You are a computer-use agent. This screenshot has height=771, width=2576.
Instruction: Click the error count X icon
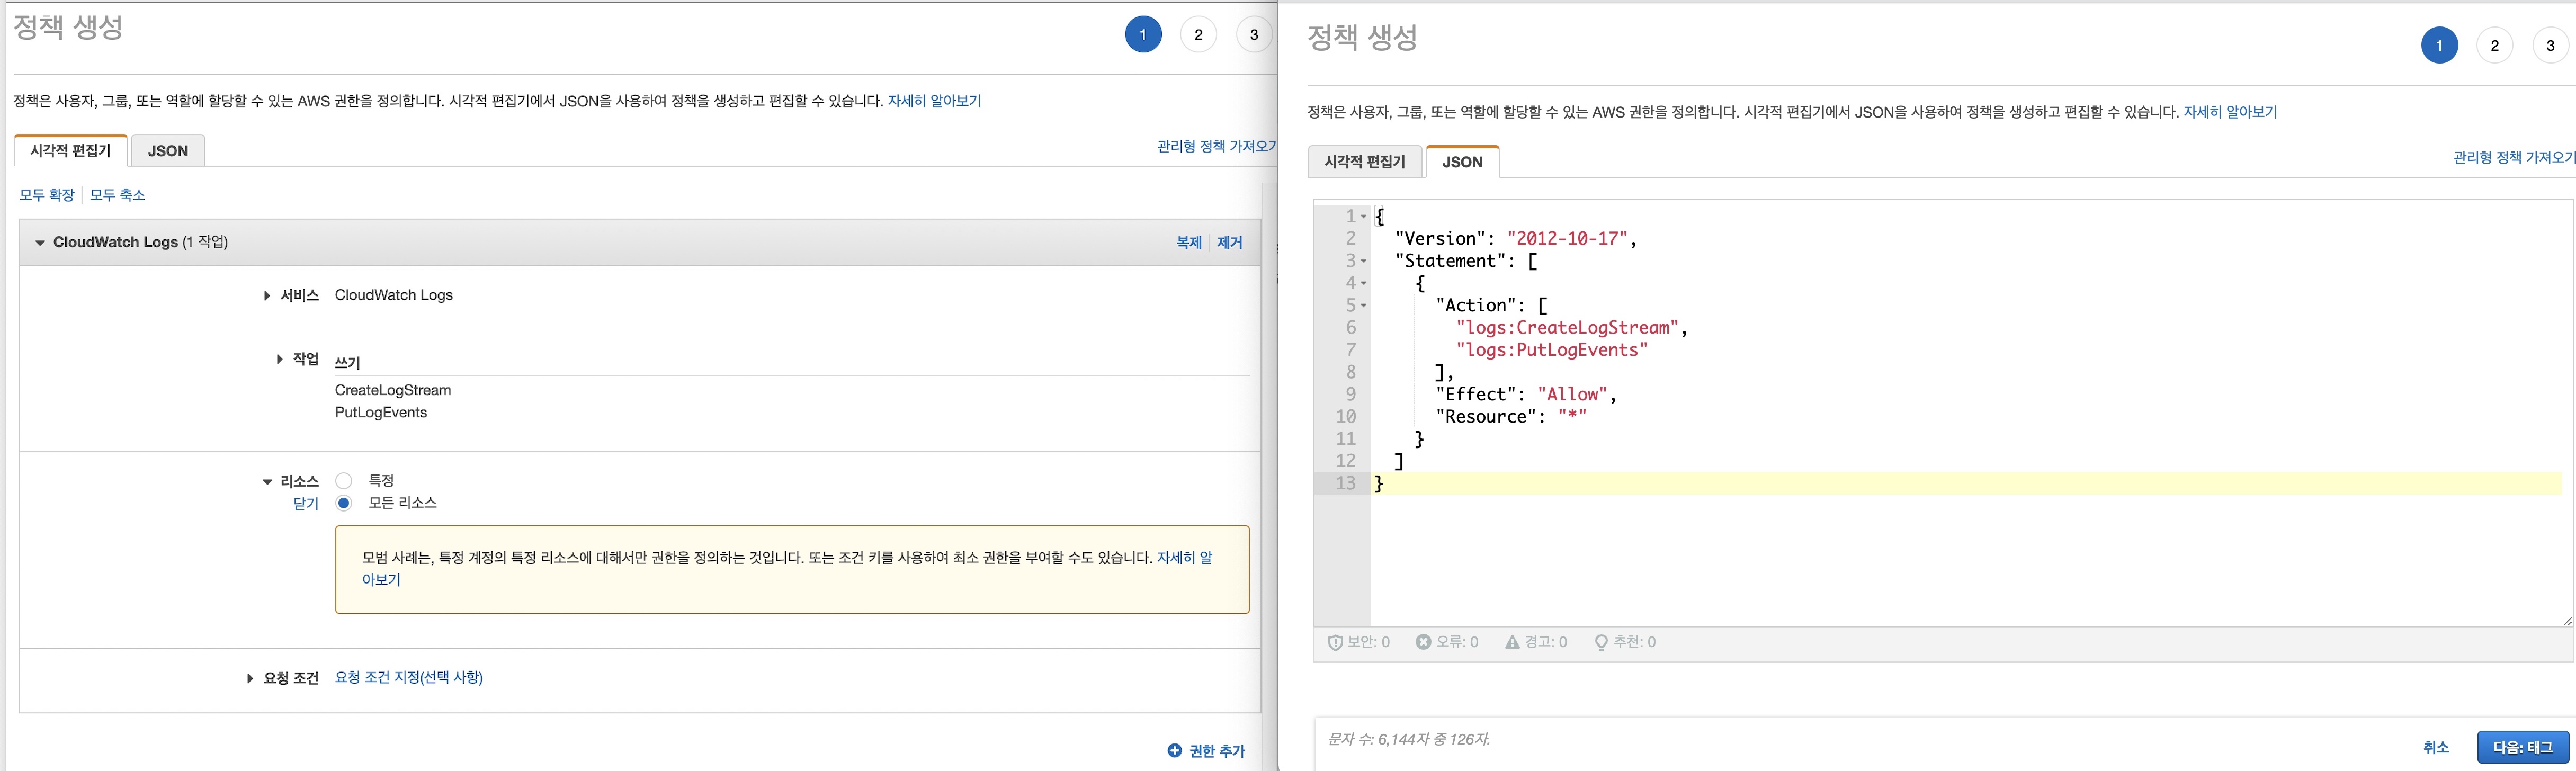(1423, 642)
